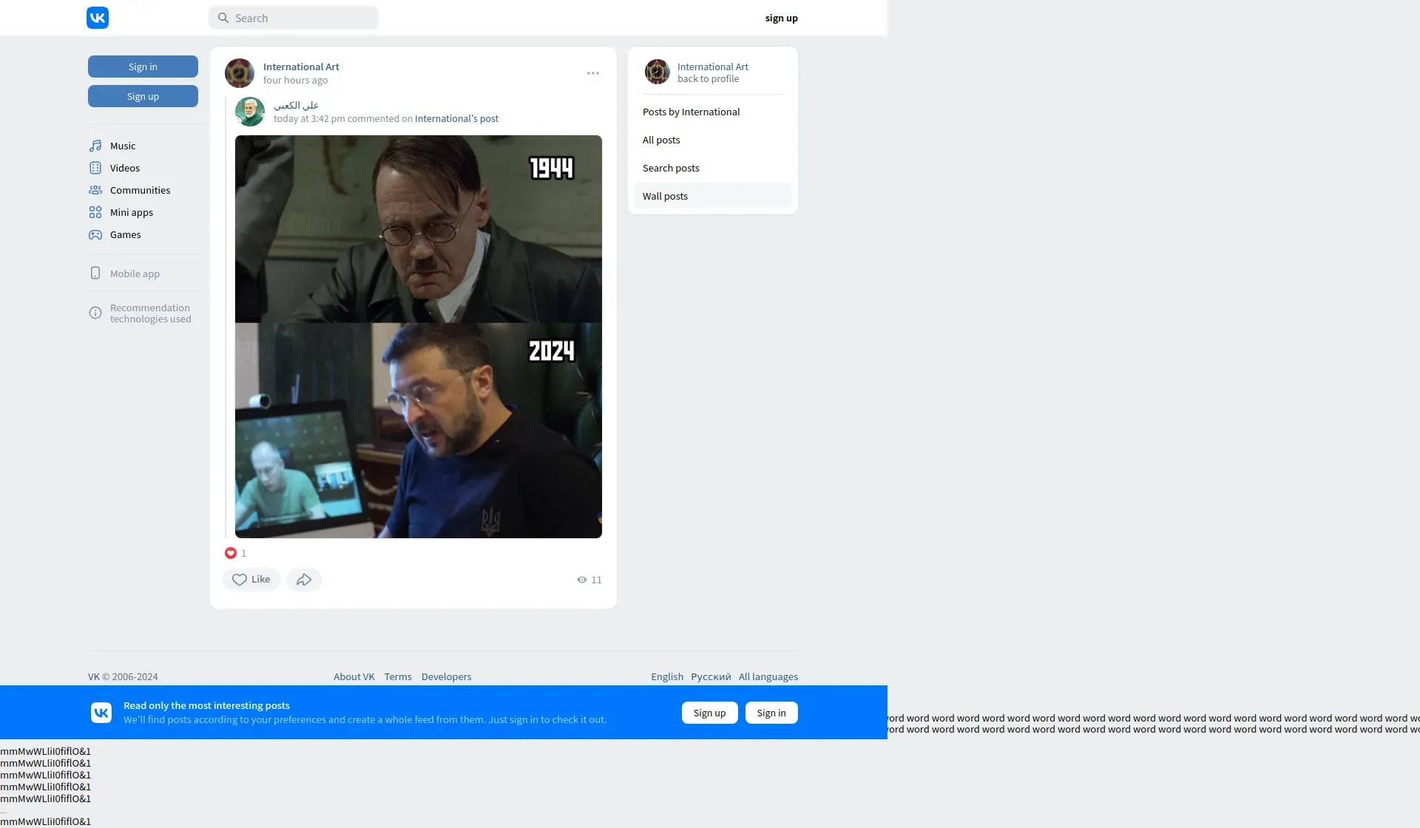
Task: Select the Mini apps grid icon
Action: coord(95,212)
